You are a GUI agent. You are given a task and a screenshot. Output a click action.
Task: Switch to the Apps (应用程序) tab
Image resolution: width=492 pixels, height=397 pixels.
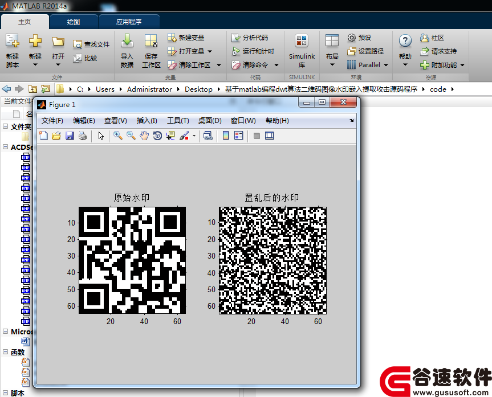click(x=129, y=22)
